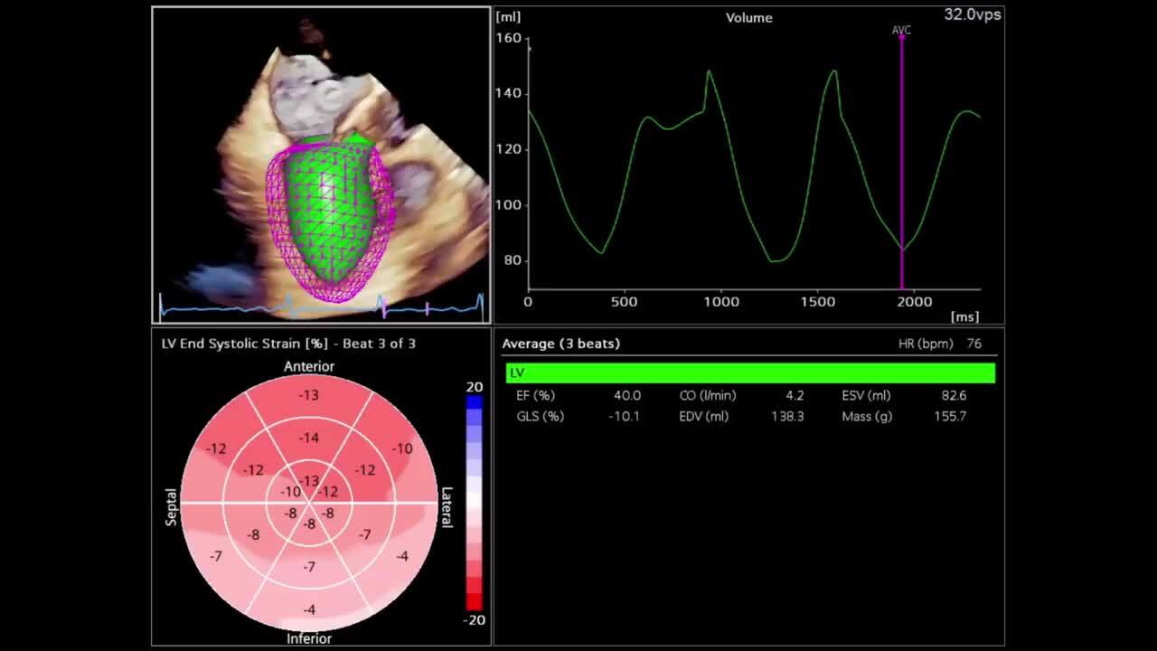Click the EDV (ml) value 138.3
This screenshot has width=1157, height=651.
[787, 416]
